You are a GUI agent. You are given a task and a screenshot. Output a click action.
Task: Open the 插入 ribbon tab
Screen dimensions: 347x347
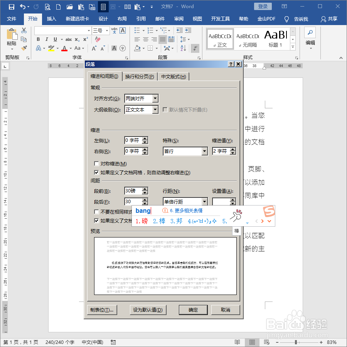(x=51, y=19)
